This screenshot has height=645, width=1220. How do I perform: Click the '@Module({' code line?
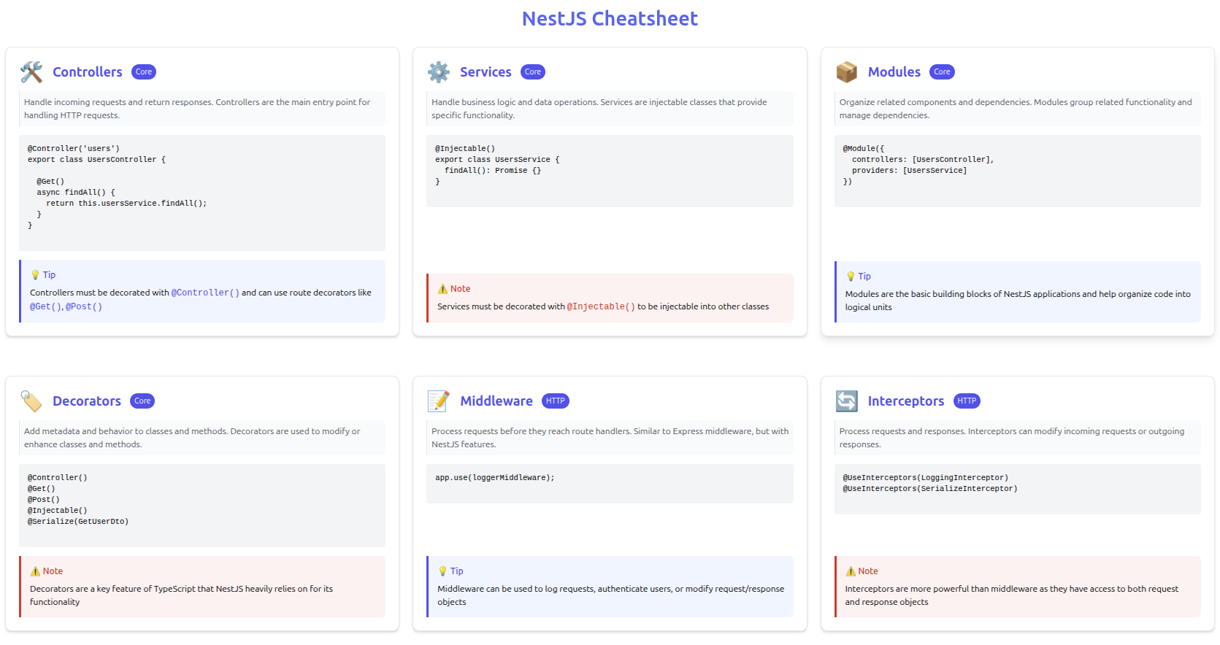pos(864,149)
